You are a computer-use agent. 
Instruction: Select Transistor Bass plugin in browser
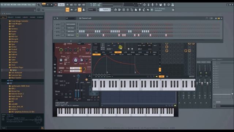16,75
